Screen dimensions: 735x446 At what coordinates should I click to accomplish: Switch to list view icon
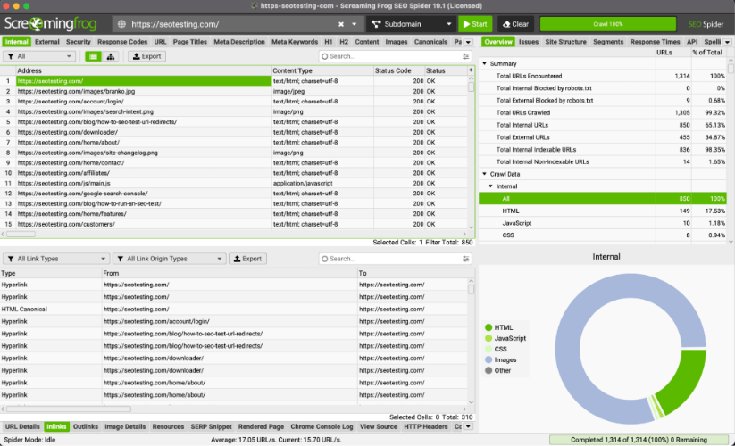tap(93, 56)
